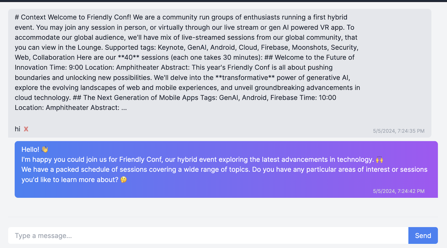This screenshot has width=447, height=248.
Task: Click the "Welcome to the Future of" session heading
Action: (314, 58)
